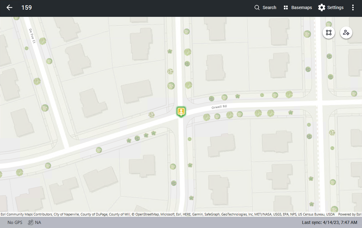The height and width of the screenshot is (228, 362).
Task: Click the Last sync timestamp
Action: point(330,222)
